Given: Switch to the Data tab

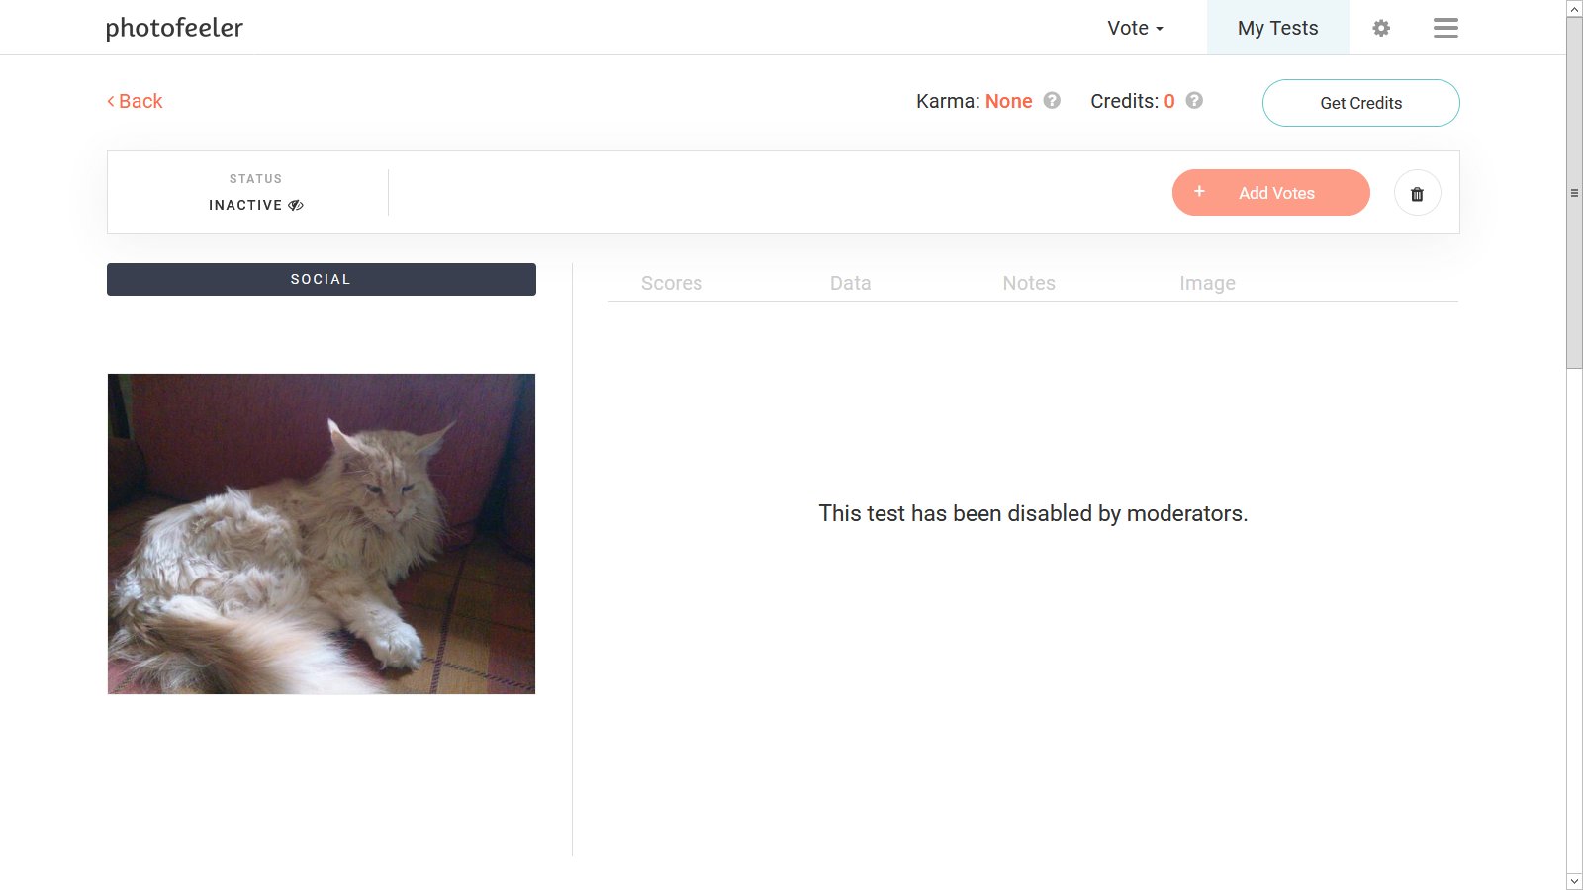Looking at the screenshot, I should coord(851,283).
